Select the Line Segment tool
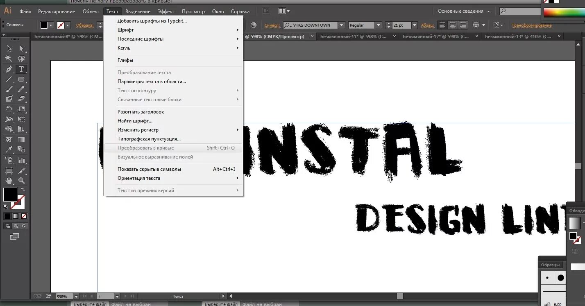 pyautogui.click(x=9, y=79)
